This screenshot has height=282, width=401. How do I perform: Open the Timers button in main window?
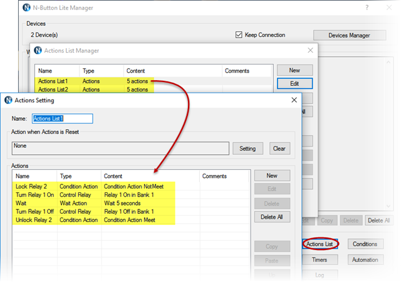320,259
